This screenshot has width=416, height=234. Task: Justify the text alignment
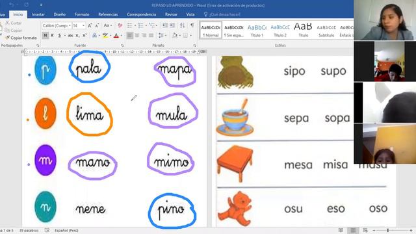(x=151, y=35)
